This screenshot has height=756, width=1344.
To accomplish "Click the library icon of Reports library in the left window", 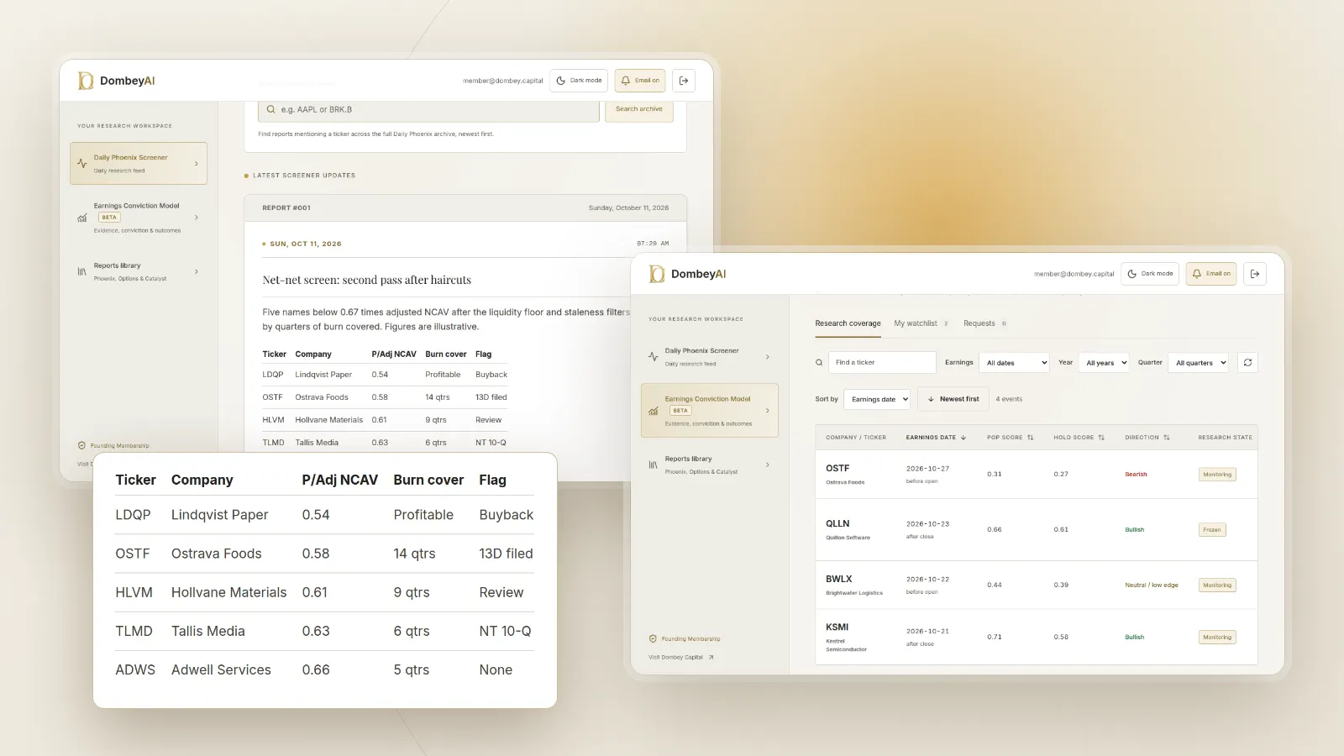I will click(82, 271).
